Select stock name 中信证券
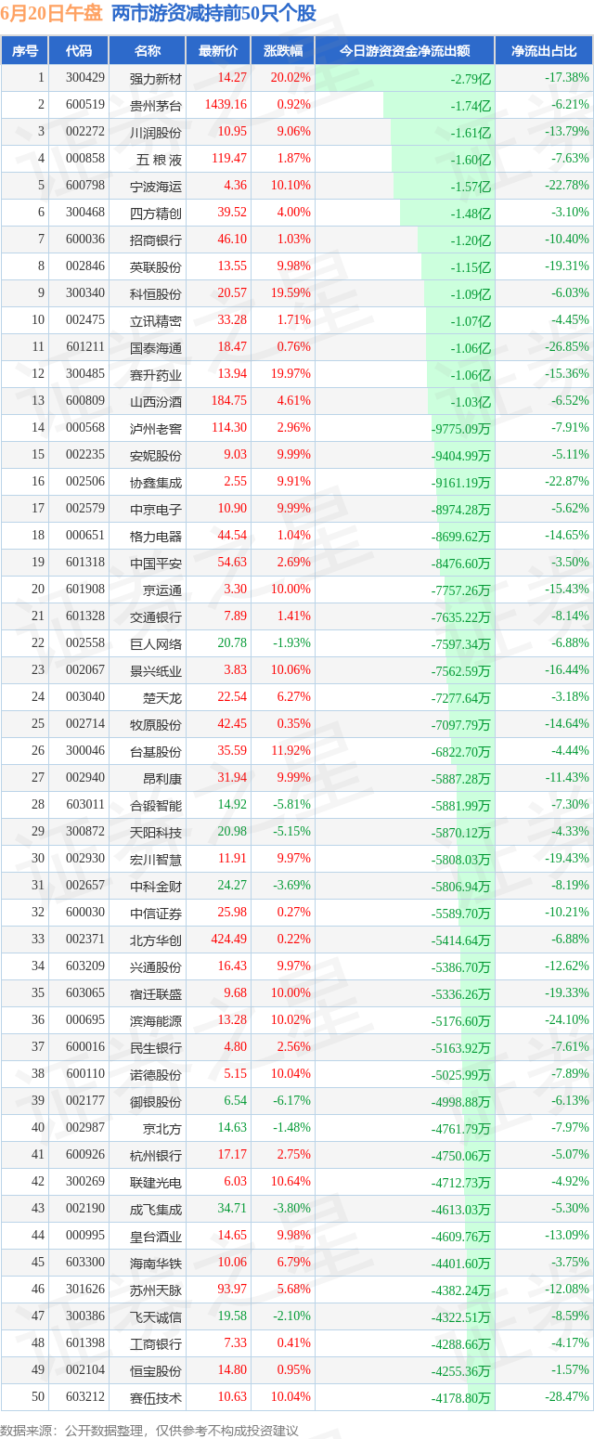 [x=156, y=913]
